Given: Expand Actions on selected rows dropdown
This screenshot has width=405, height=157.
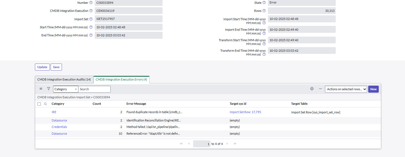Looking at the screenshot, I should [x=346, y=89].
